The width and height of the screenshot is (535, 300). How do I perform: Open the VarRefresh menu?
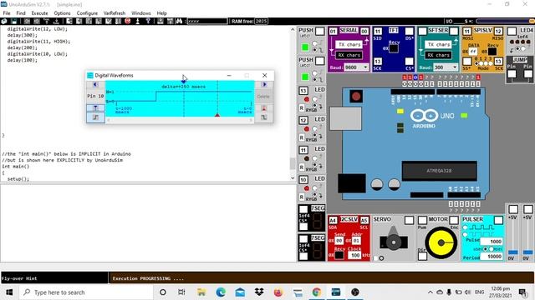click(x=115, y=13)
